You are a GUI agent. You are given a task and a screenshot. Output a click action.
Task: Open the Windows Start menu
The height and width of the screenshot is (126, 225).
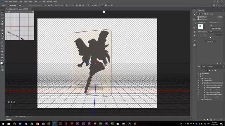tap(3, 124)
